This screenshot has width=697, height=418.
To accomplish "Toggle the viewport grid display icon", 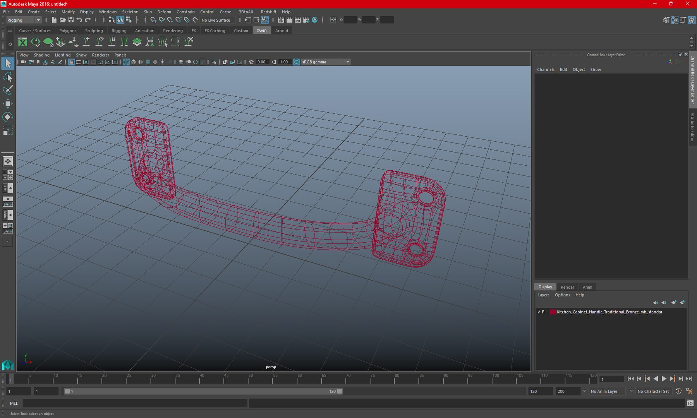I will [x=72, y=62].
